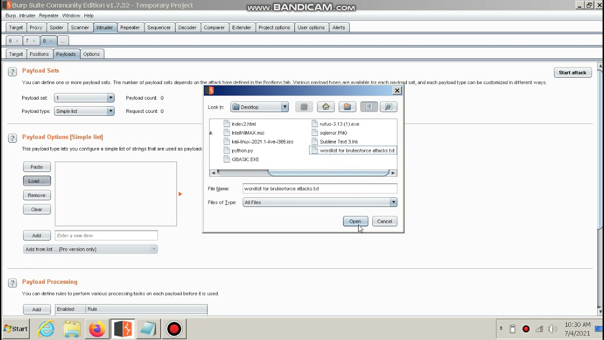Image resolution: width=604 pixels, height=340 pixels.
Task: Click the Open button in file dialog
Action: tap(355, 221)
